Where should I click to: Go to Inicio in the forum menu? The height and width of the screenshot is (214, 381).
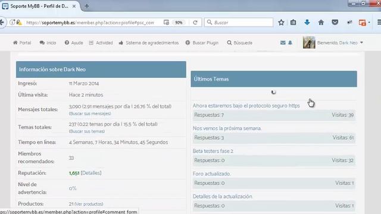(48, 43)
